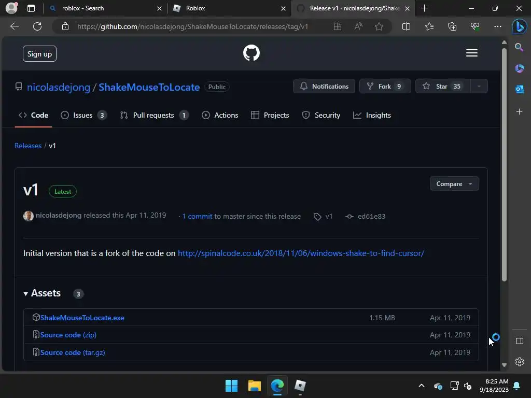Open commit ed61e83
This screenshot has width=531, height=398.
pyautogui.click(x=371, y=216)
